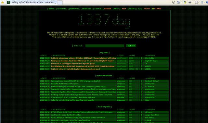Open the [ Inj3ct0r ] section heading

104,53
